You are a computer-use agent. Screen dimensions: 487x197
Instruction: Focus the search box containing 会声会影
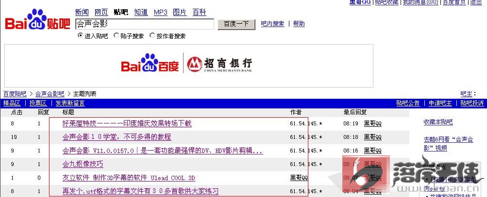point(145,24)
